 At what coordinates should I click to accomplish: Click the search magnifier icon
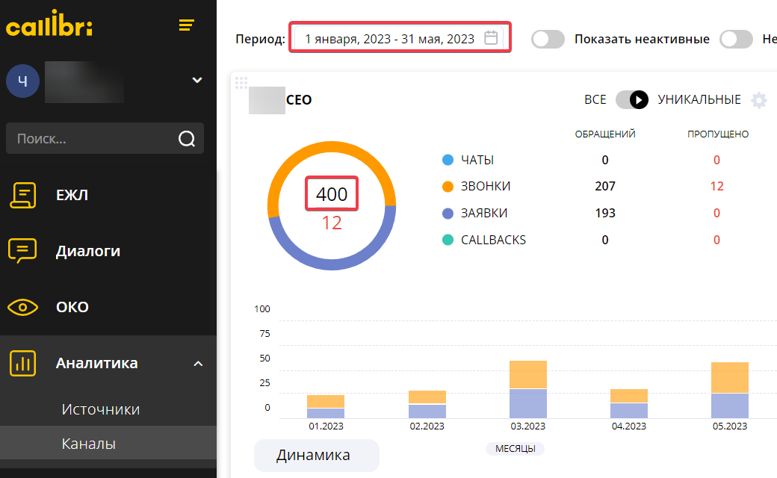pyautogui.click(x=186, y=139)
